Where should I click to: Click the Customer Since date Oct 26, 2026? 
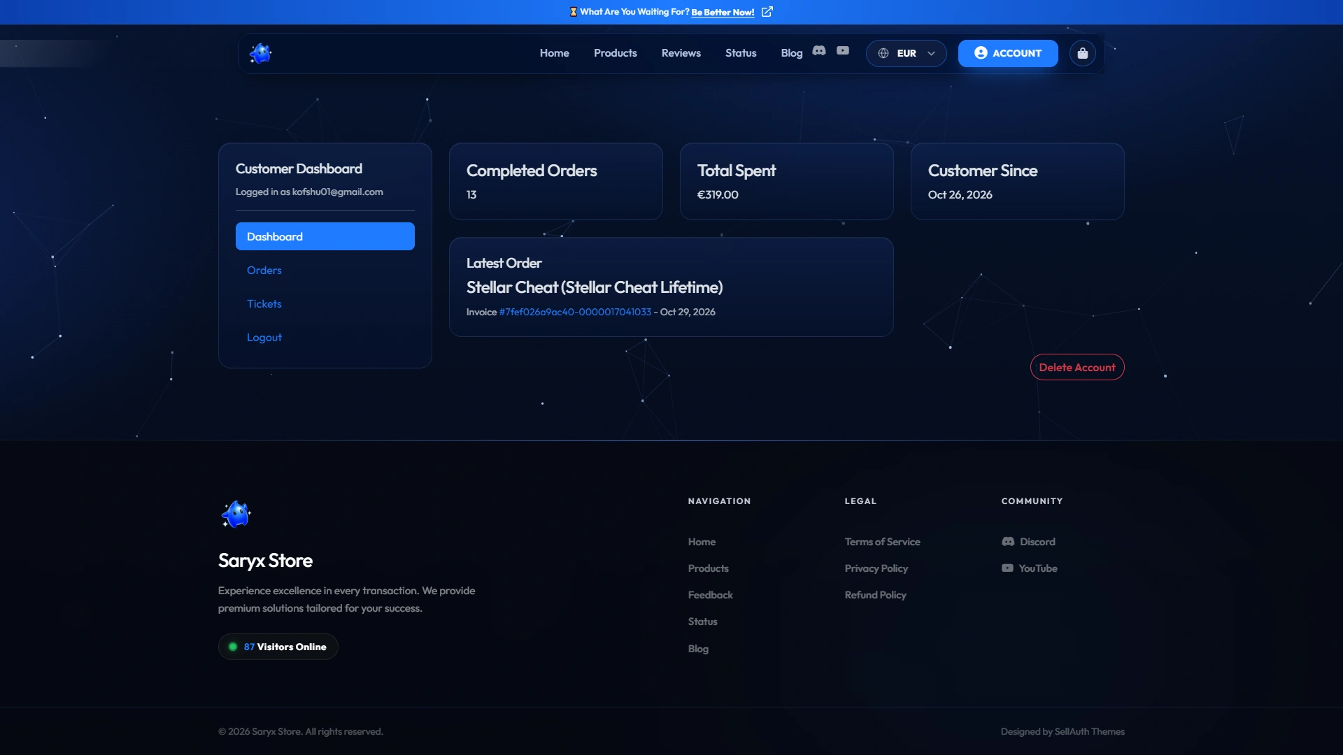(x=960, y=195)
